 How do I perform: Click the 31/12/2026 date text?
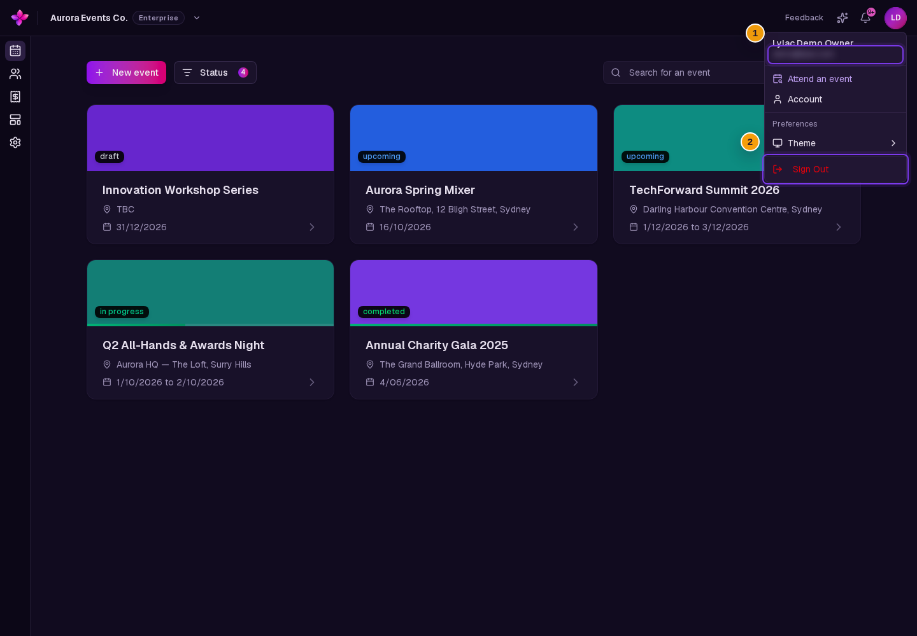tap(141, 227)
